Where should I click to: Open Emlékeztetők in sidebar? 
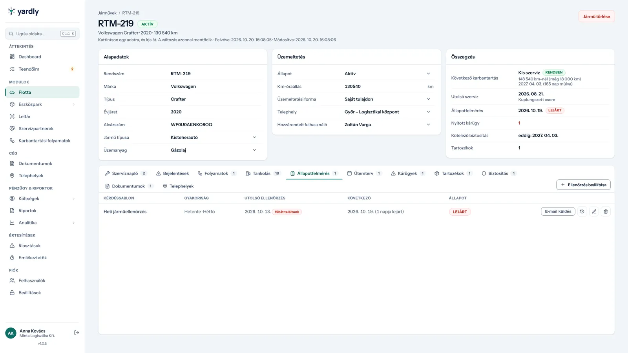click(x=42, y=258)
